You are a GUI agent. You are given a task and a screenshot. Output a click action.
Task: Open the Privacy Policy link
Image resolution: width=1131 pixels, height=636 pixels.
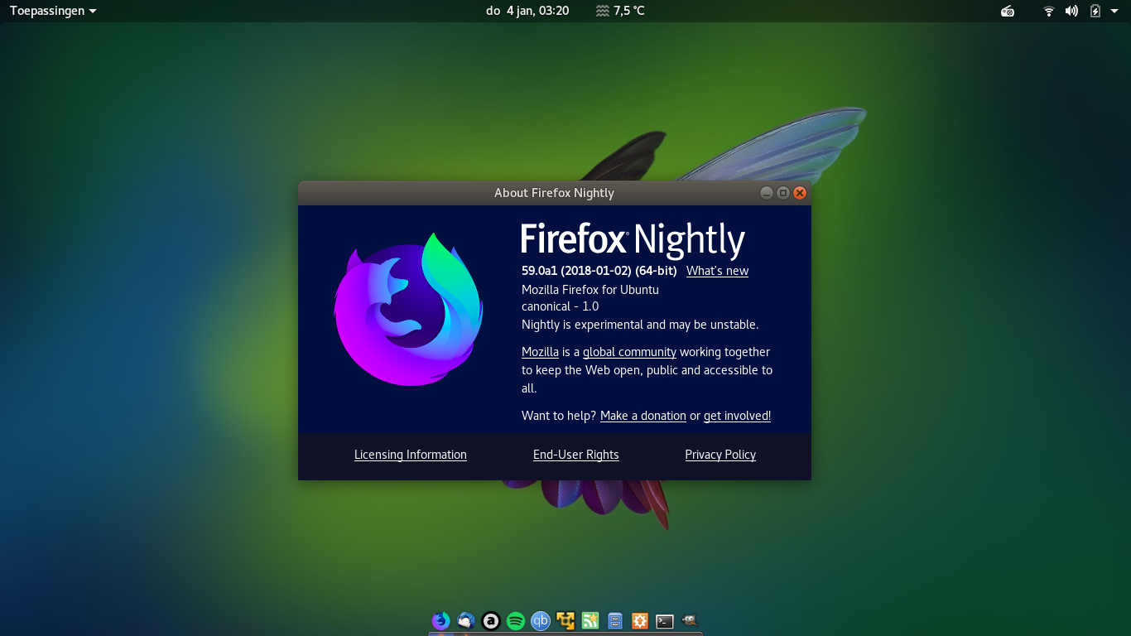[720, 455]
